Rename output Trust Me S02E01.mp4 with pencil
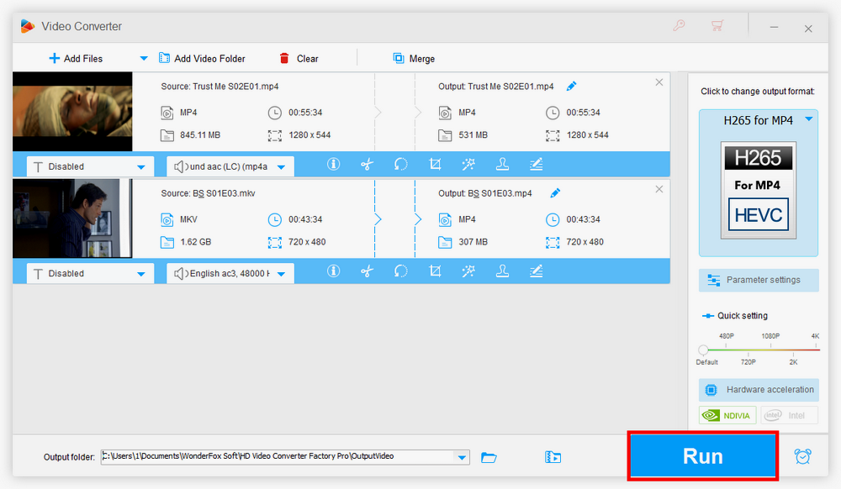This screenshot has height=489, width=841. tap(571, 86)
